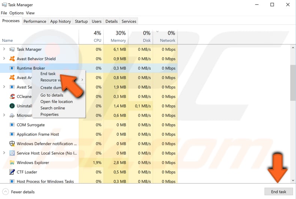Screen dimensions: 296x199
Task: Select the Windows Explorer row name
Action: (x=33, y=162)
